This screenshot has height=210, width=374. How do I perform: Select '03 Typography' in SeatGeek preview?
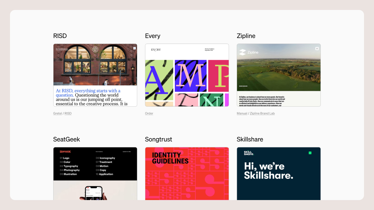(x=69, y=166)
